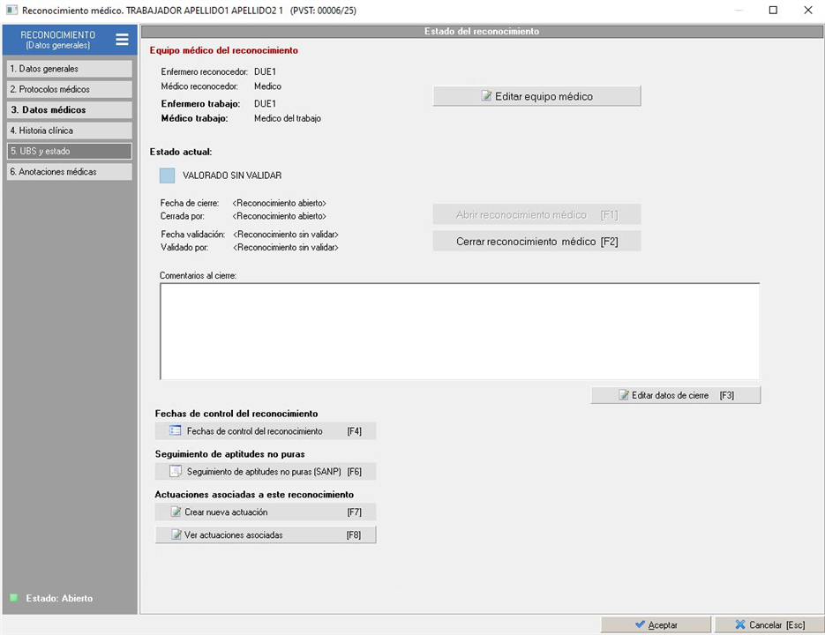Click the icon on Ver actuaciones asociadas

tap(176, 535)
